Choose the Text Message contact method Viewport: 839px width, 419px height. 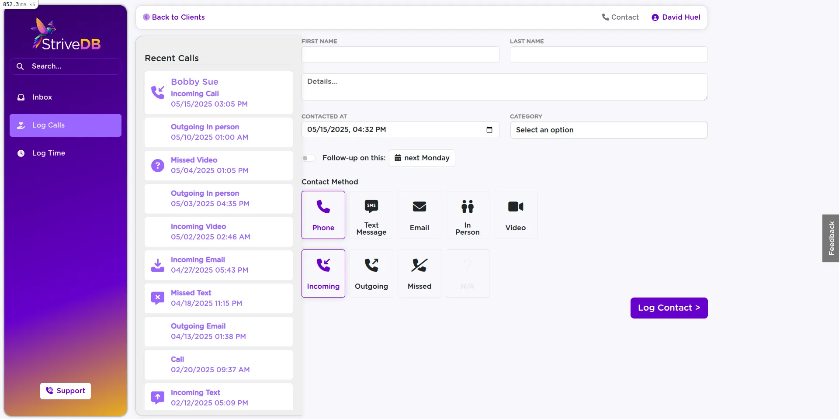[371, 215]
